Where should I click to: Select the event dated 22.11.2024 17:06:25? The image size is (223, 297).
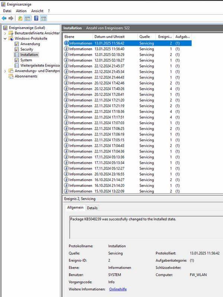127,128
